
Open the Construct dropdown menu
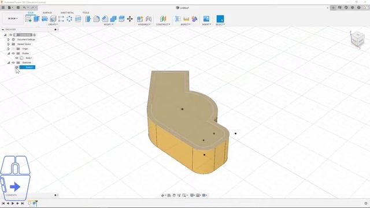[x=163, y=24]
